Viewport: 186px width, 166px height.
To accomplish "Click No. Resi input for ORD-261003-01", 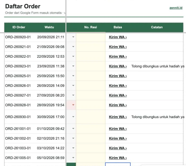I will tap(91, 148).
